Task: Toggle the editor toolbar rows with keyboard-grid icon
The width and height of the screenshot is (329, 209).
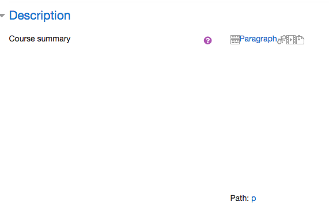Action: point(235,40)
